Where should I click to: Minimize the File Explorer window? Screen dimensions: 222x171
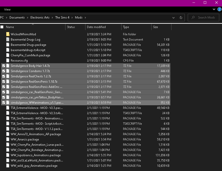(194, 3)
